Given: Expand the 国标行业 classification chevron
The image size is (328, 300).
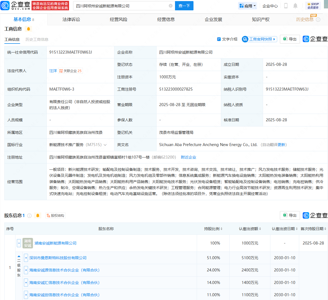Looking at the screenshot, I should (x=105, y=145).
